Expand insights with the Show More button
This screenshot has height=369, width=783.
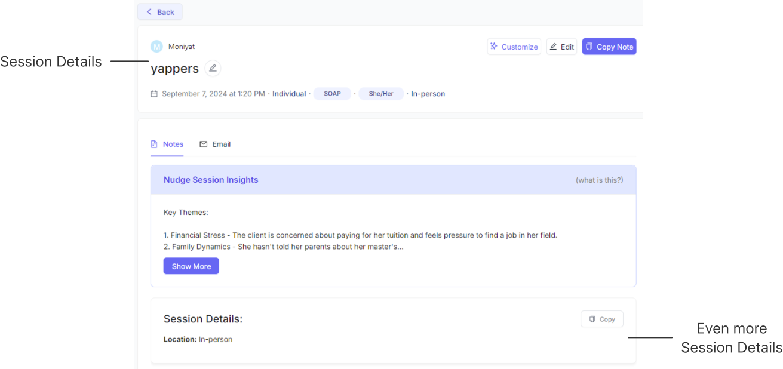pos(191,266)
